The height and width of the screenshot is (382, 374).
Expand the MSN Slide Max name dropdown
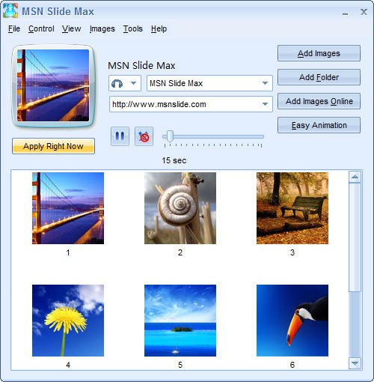[x=265, y=83]
